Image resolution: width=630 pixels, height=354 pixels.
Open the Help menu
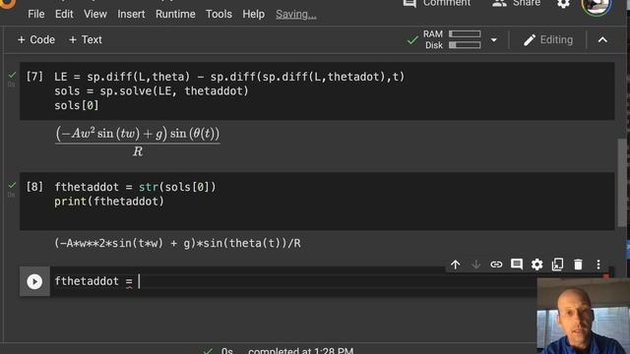(254, 14)
